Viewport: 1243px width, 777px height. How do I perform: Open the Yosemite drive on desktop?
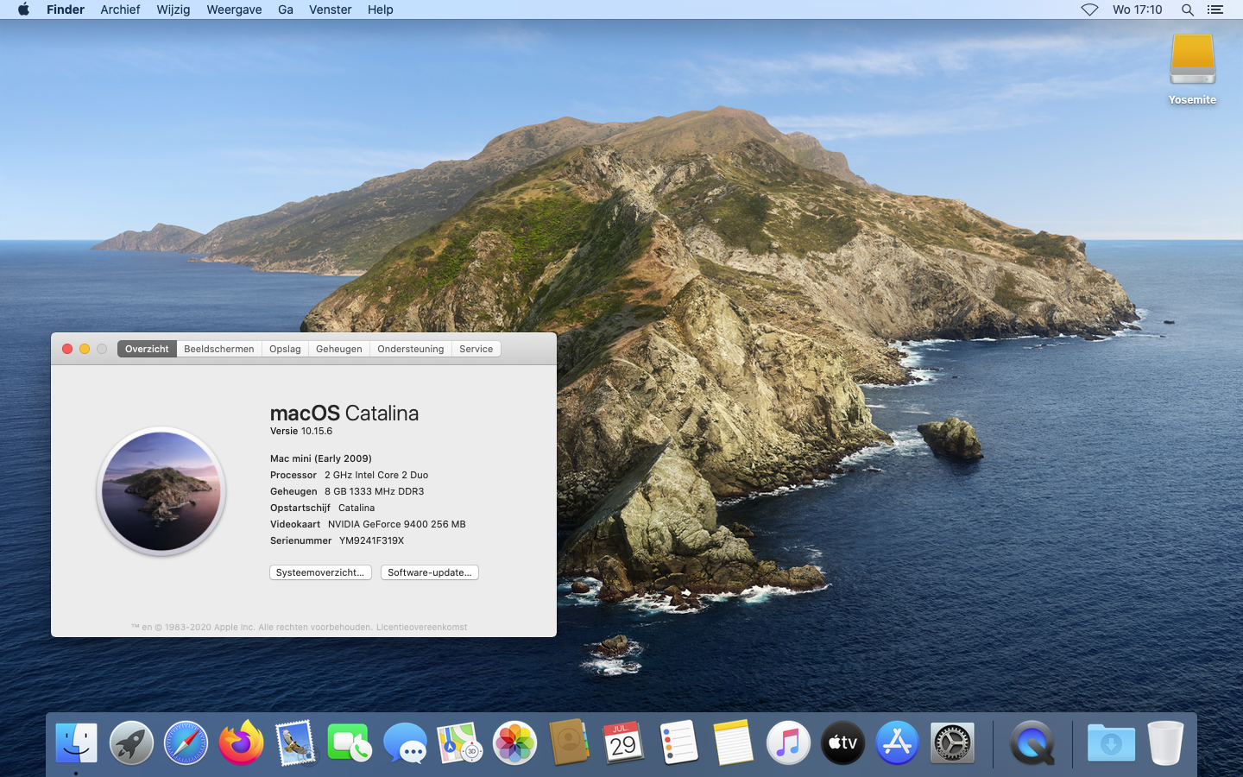pos(1192,60)
